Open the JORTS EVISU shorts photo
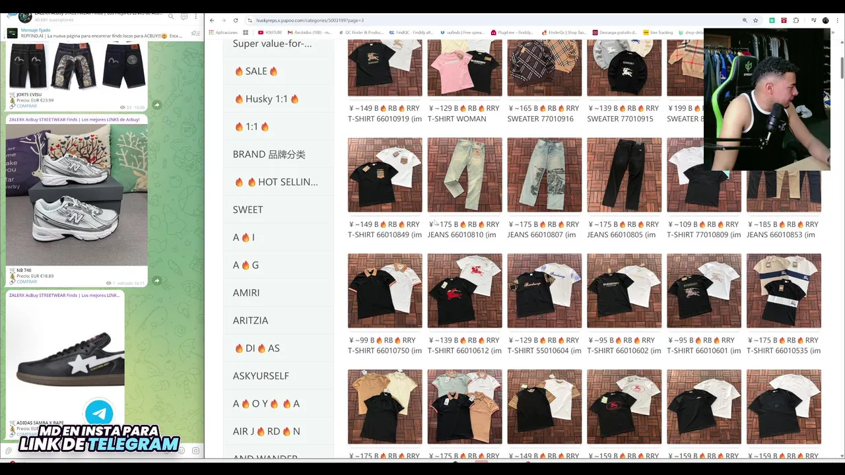The image size is (845, 475). point(77,65)
